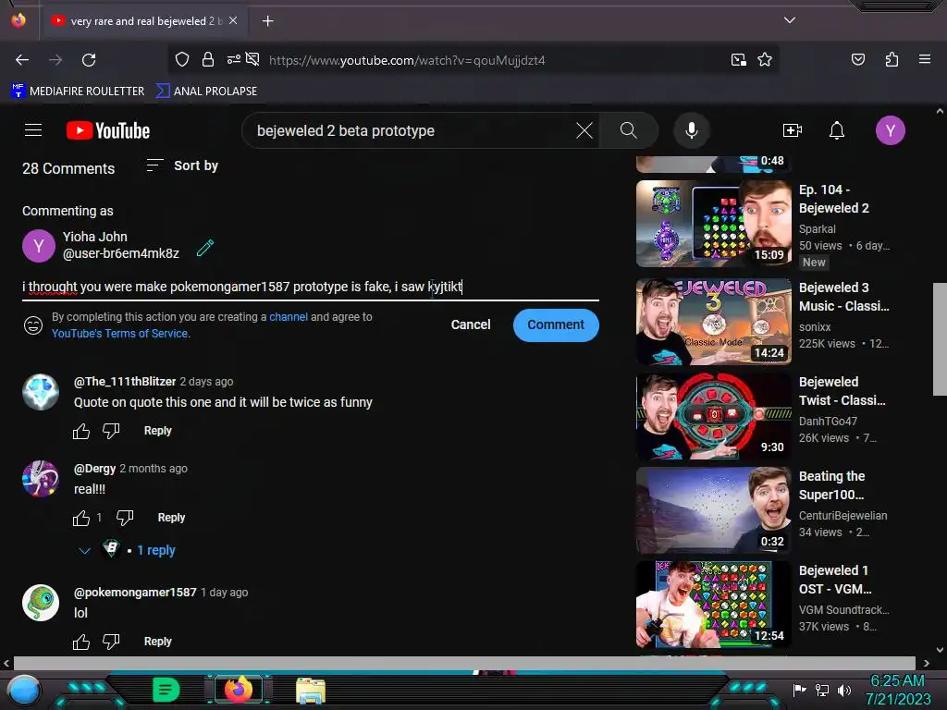This screenshot has width=947, height=710.
Task: Open the tracking protection shield icon
Action: coord(182,59)
